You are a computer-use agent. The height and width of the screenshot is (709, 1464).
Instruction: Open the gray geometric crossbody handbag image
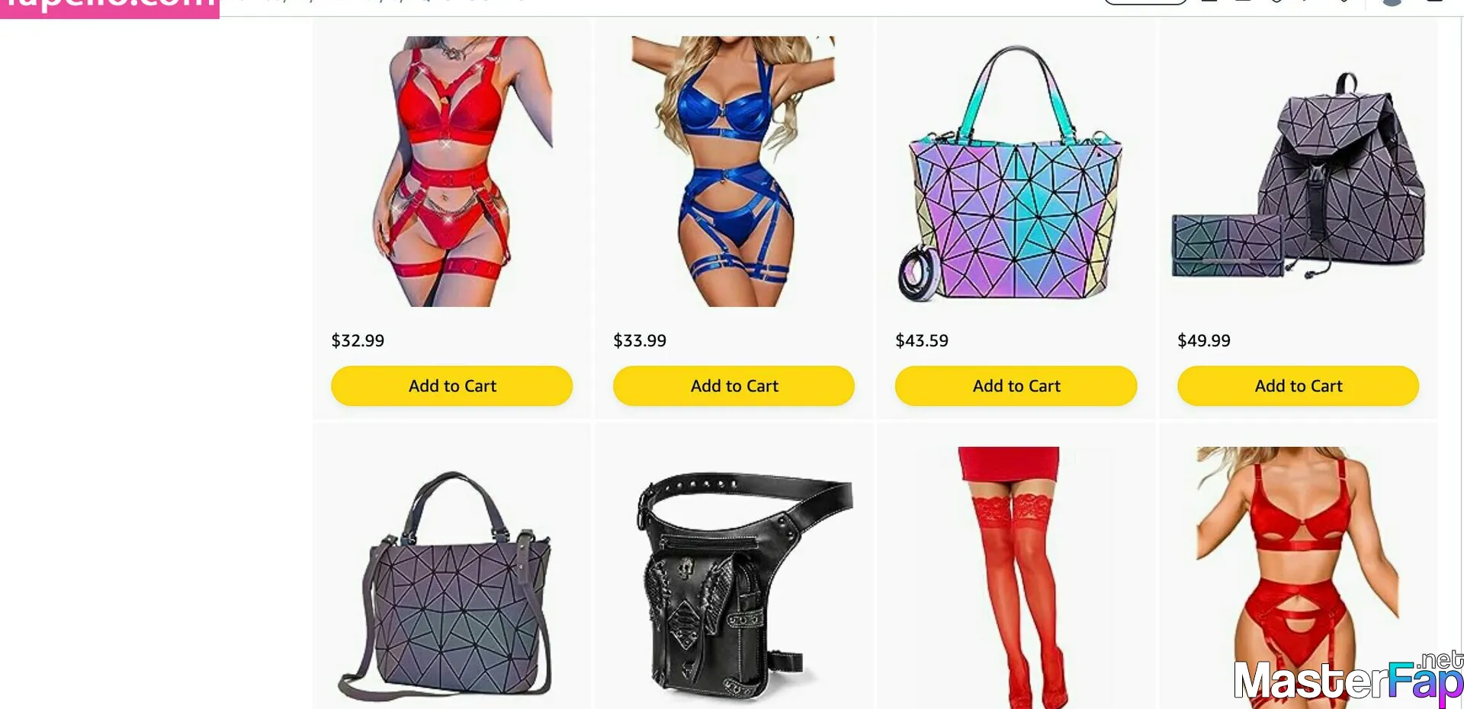click(445, 586)
